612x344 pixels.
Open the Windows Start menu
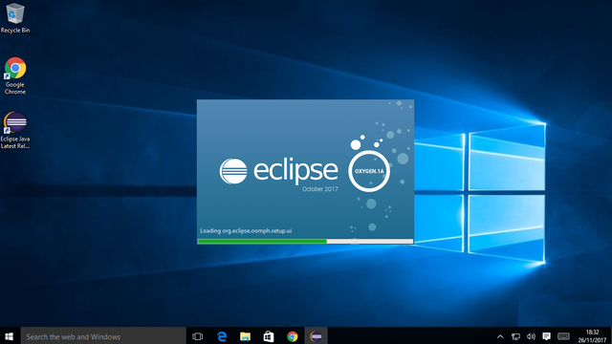click(x=10, y=336)
